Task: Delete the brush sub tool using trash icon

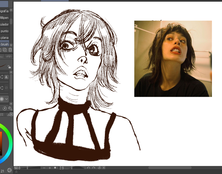Action: [10, 50]
